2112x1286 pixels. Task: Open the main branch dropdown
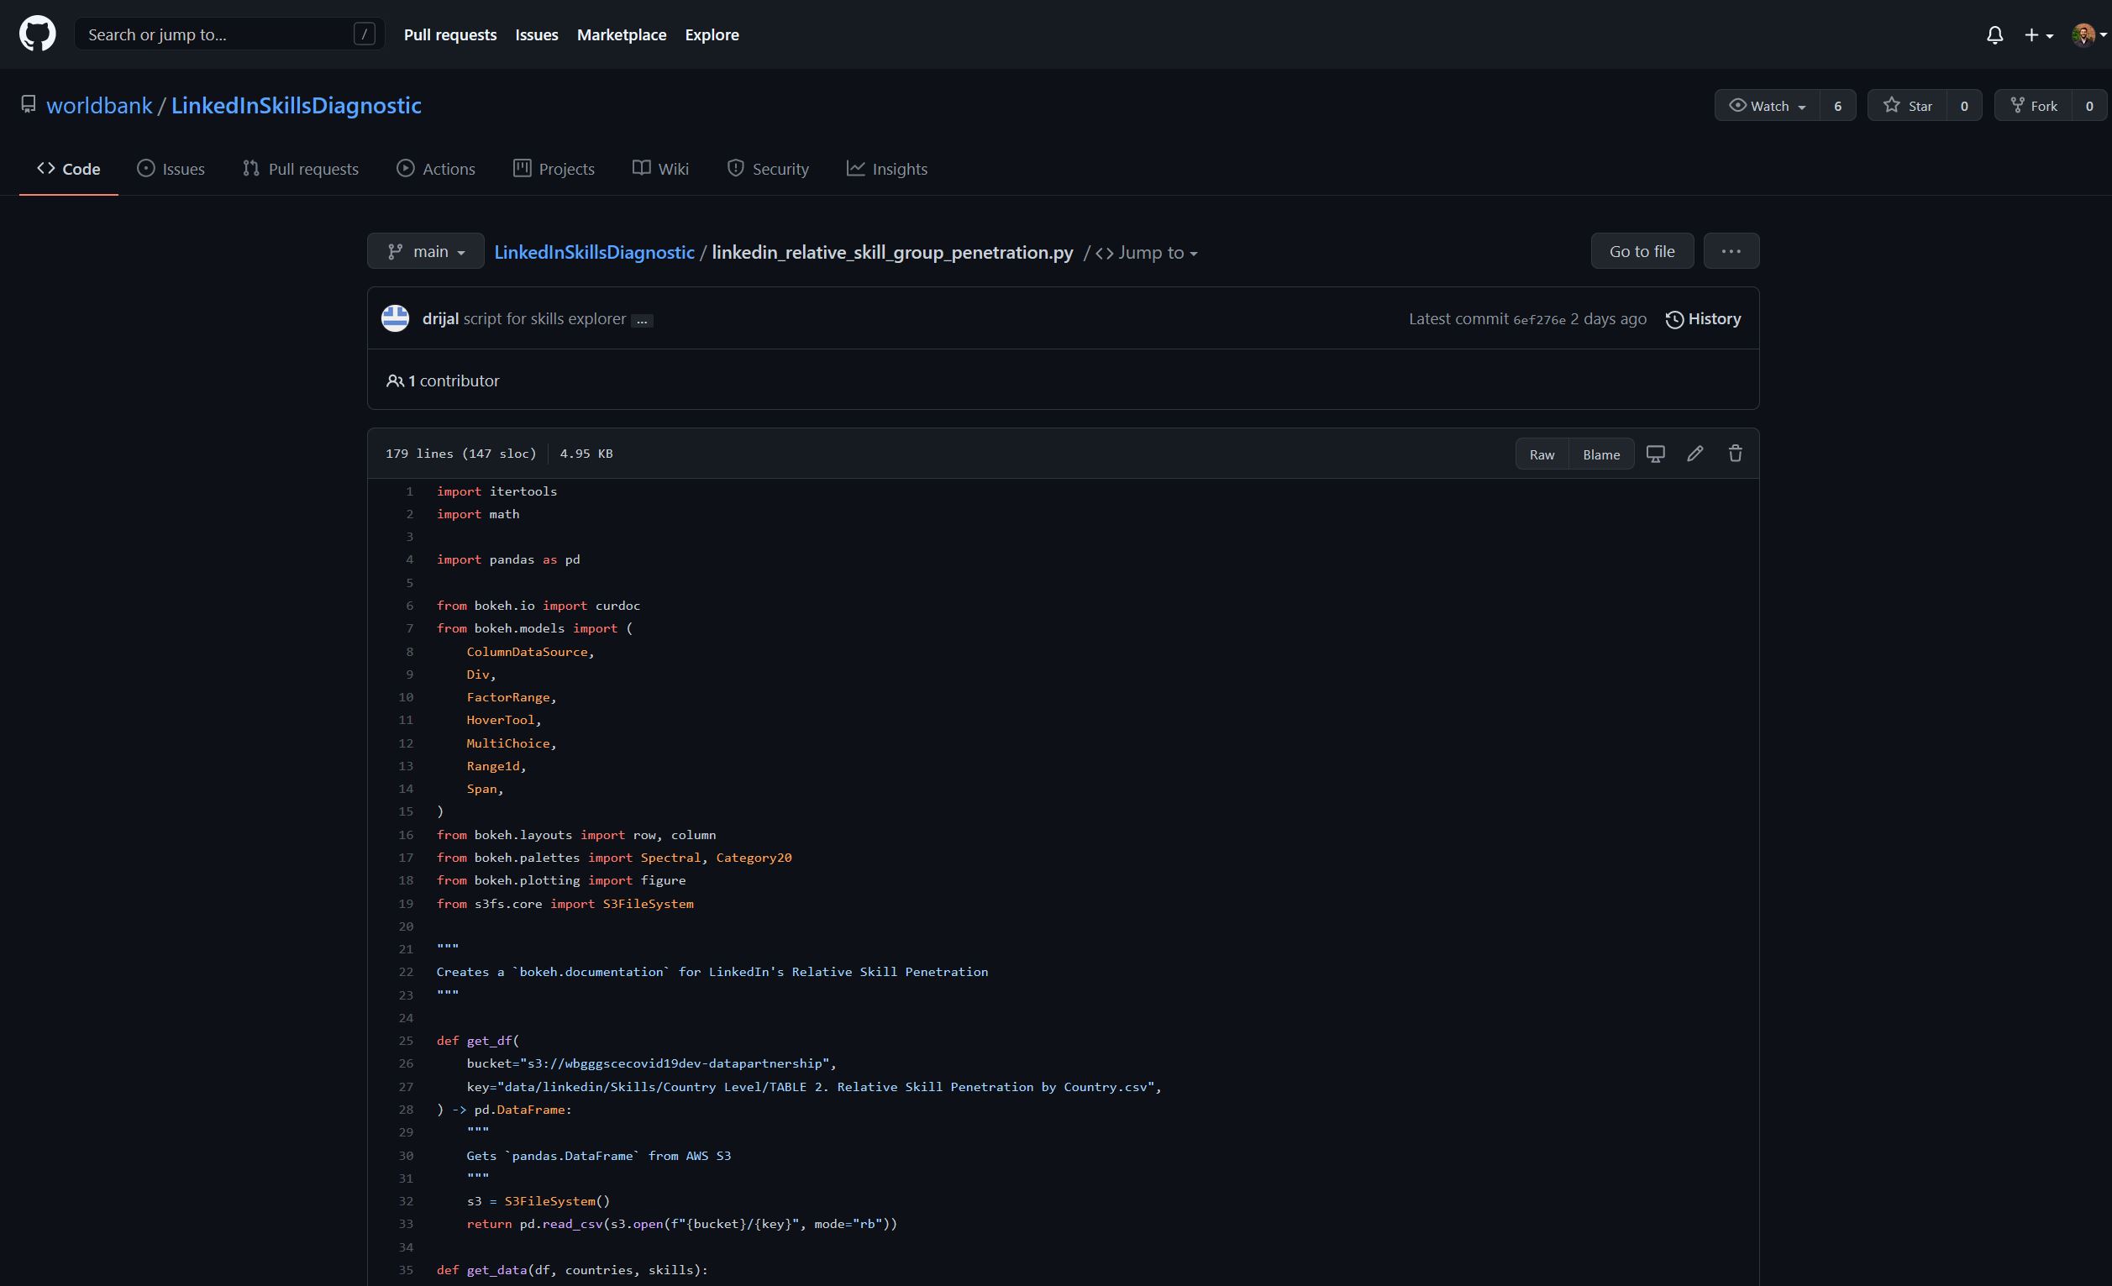click(x=426, y=251)
